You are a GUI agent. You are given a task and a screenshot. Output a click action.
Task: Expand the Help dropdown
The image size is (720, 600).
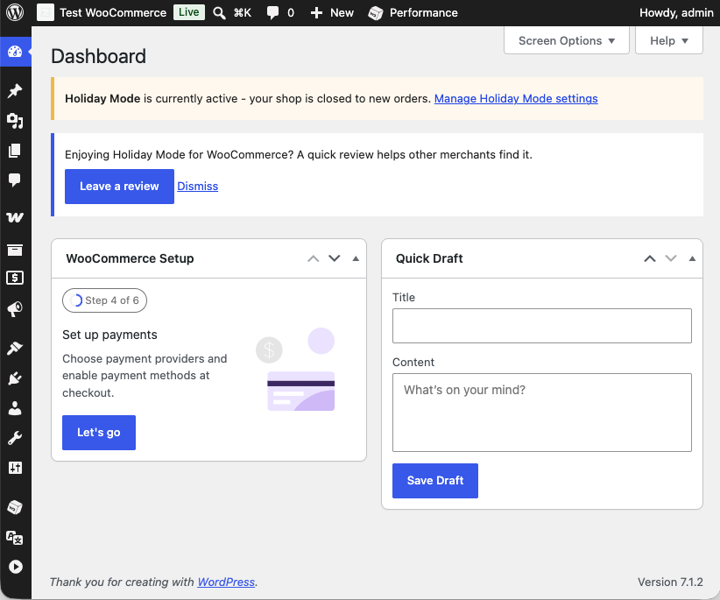[x=668, y=40]
